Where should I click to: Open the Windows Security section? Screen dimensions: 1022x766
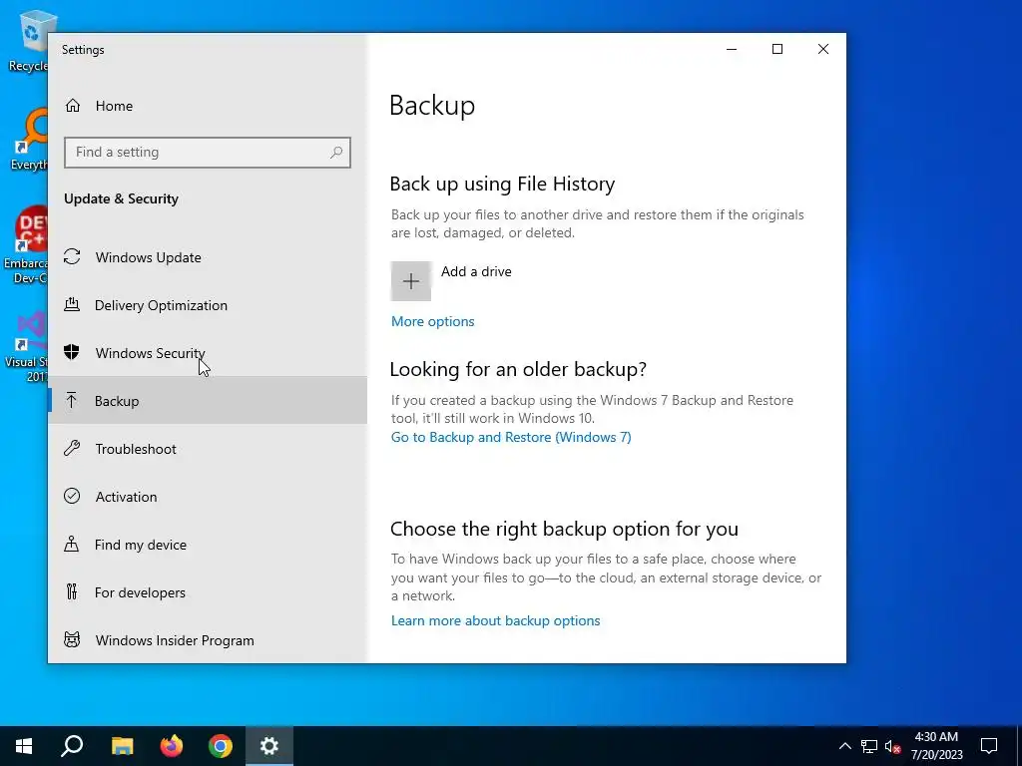pyautogui.click(x=208, y=352)
